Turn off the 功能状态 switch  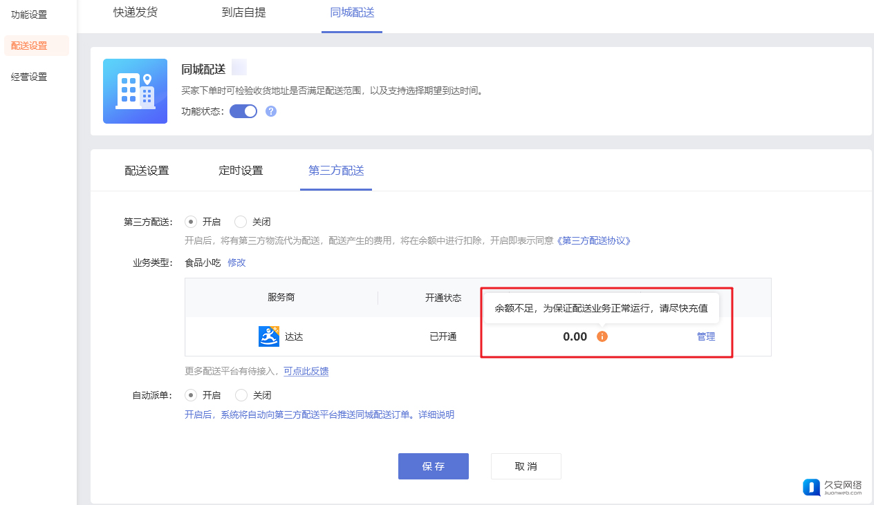pyautogui.click(x=243, y=111)
